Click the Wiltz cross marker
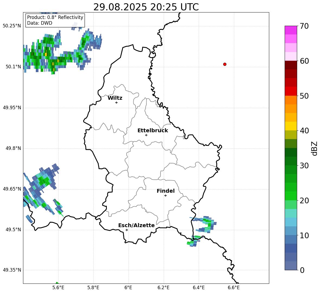 click(x=117, y=102)
